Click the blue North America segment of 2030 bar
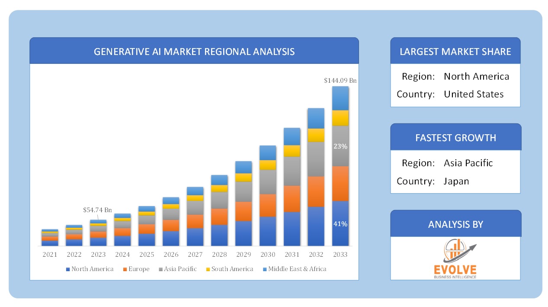548x307 pixels. tap(268, 231)
